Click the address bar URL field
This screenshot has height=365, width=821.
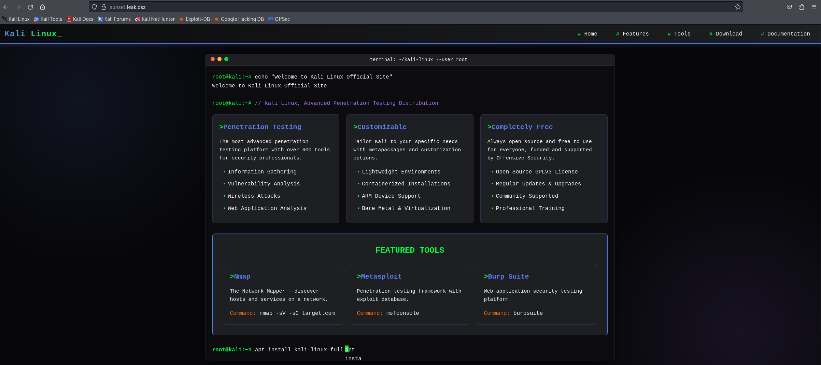[410, 7]
